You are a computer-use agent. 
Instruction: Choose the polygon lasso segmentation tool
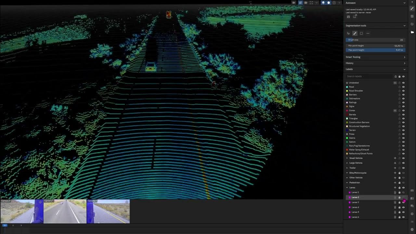pyautogui.click(x=348, y=33)
